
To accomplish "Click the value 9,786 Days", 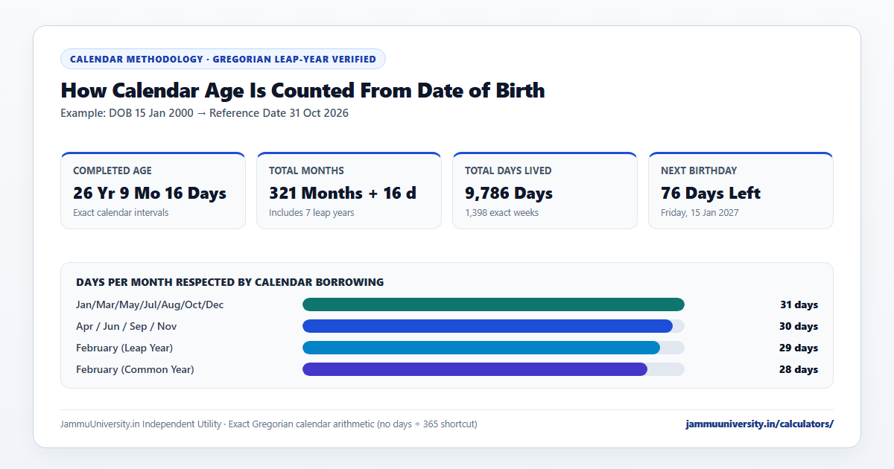I will point(509,194).
